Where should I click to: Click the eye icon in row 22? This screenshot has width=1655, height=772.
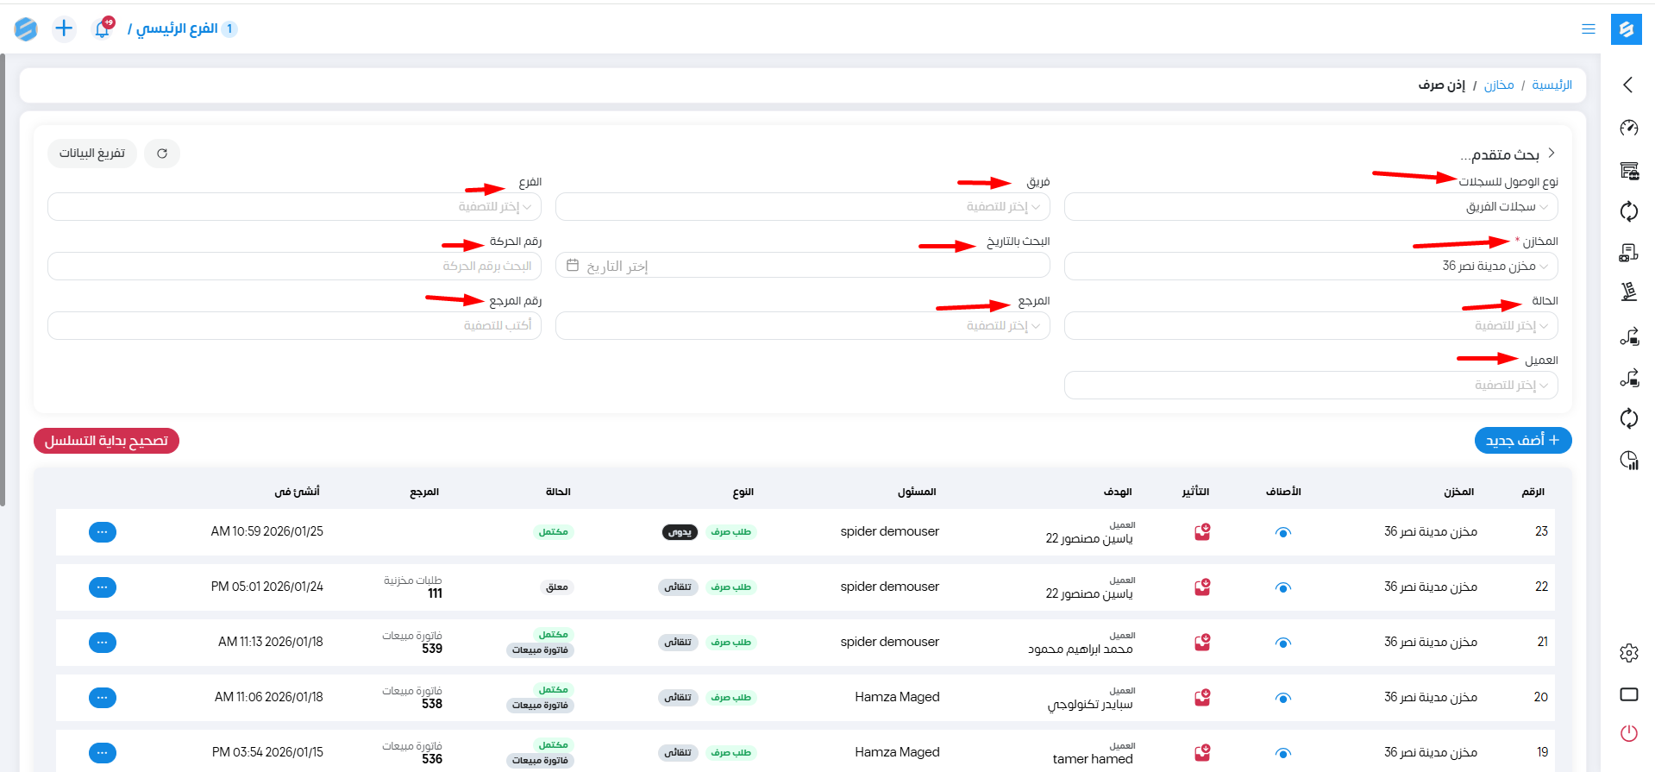click(1282, 587)
